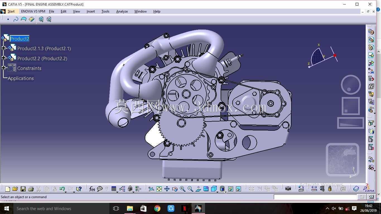The height and width of the screenshot is (214, 381).
Task: Fit All In view
Action: tap(159, 189)
